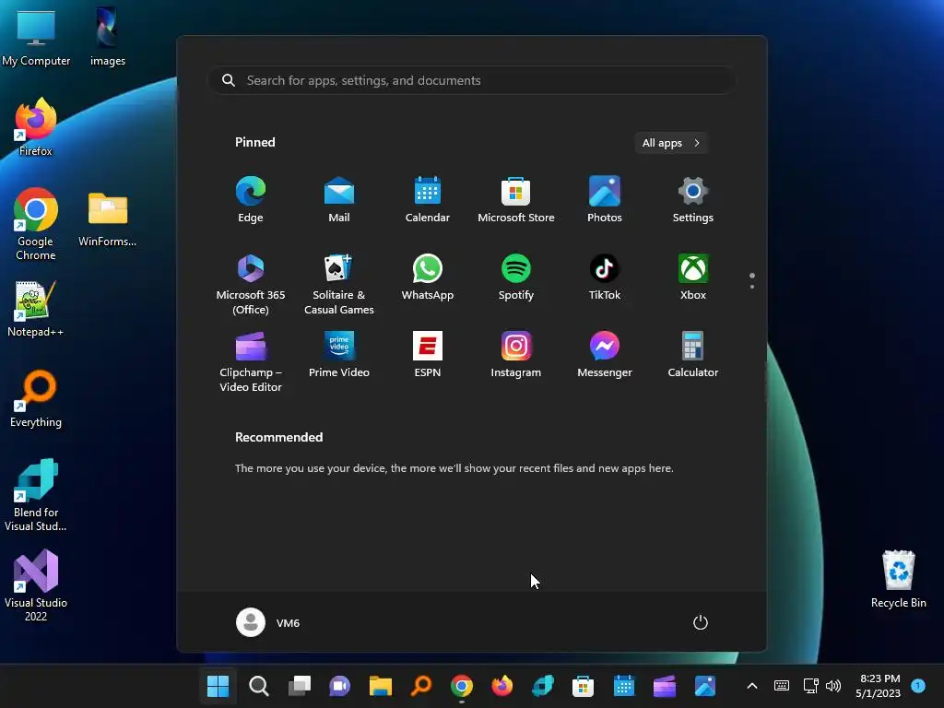
Task: Select Everything desktop shortcut
Action: 36,398
